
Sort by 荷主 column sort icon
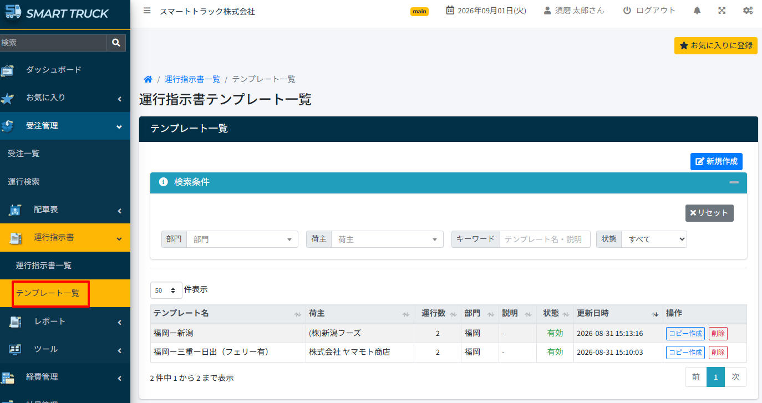tap(406, 314)
